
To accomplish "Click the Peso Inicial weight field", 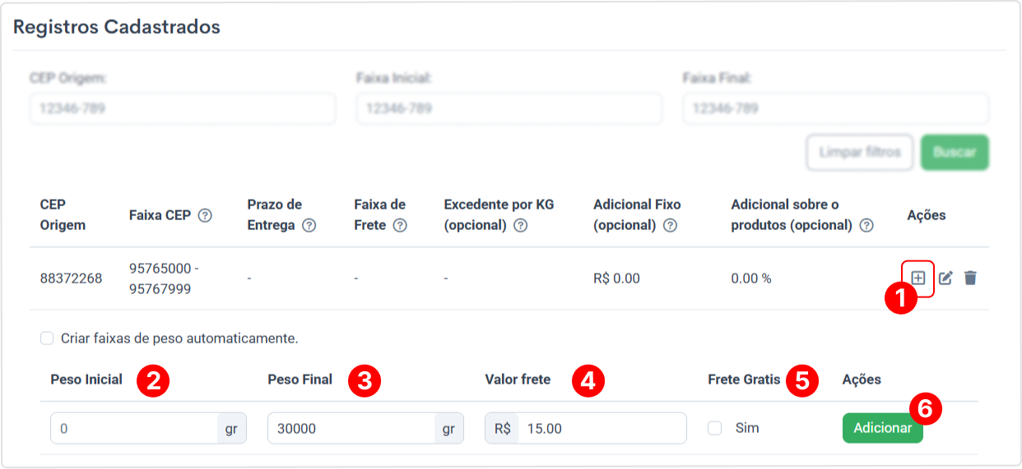I will coord(134,428).
